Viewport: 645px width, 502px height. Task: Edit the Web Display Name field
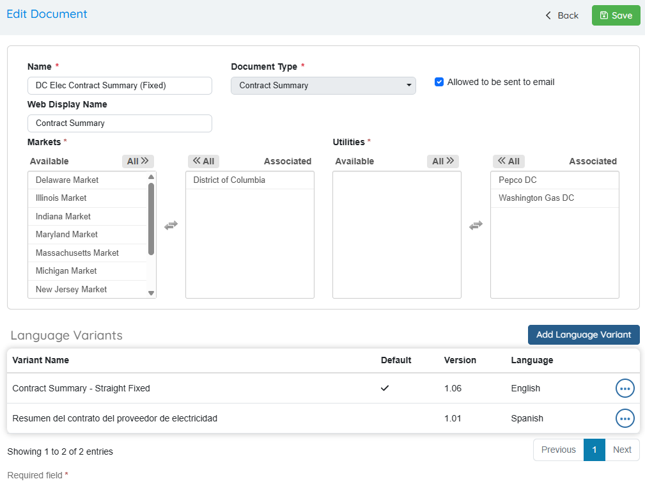point(120,123)
